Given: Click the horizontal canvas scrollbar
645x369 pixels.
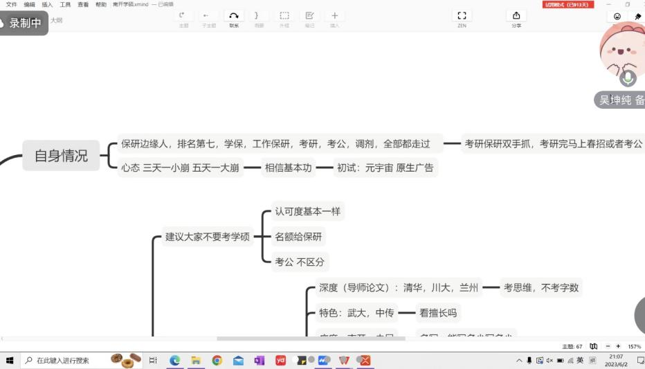Looking at the screenshot, I should click(x=311, y=339).
